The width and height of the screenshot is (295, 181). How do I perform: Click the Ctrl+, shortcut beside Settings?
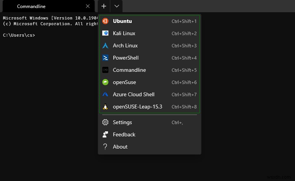pyautogui.click(x=177, y=123)
